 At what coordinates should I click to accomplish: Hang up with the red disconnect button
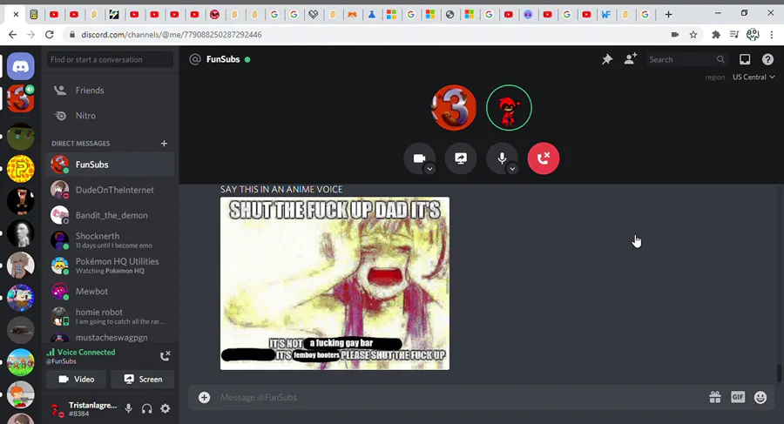544,158
